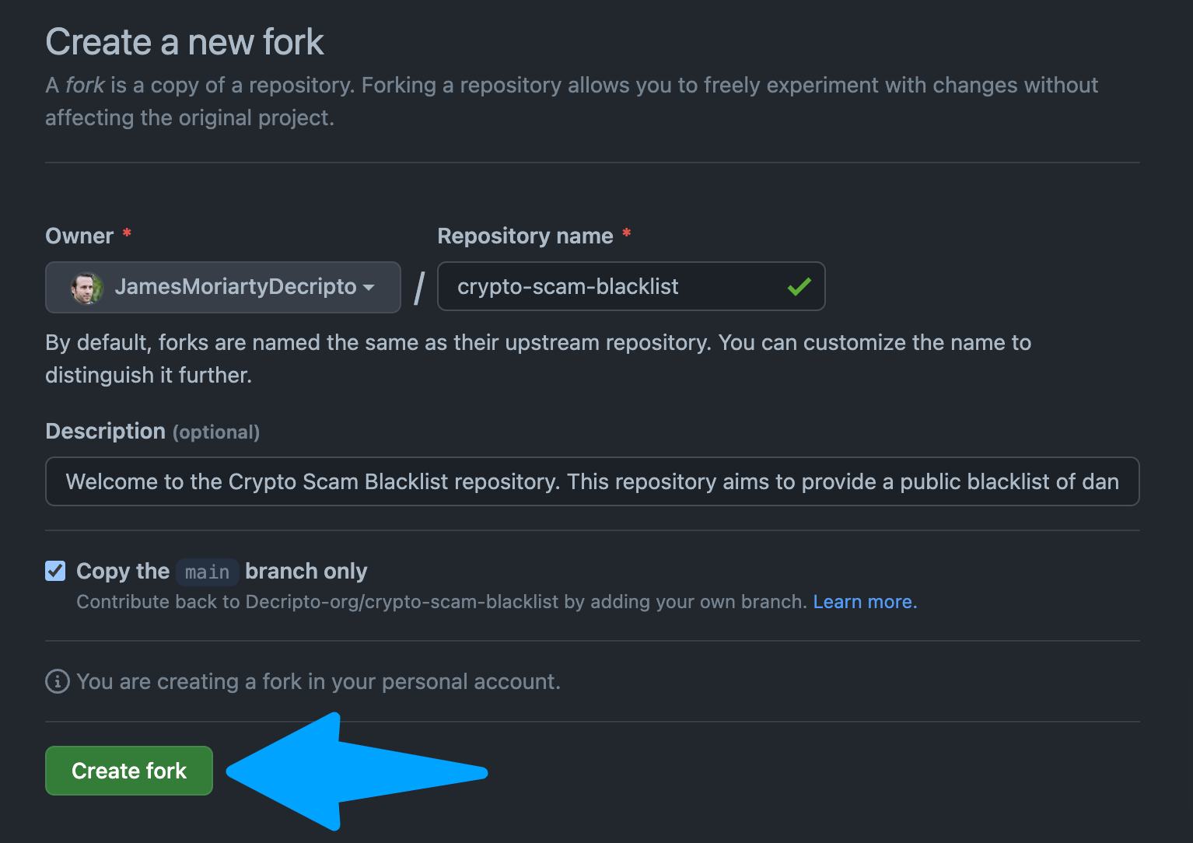Click the red asterisk next to Repository name

click(627, 233)
